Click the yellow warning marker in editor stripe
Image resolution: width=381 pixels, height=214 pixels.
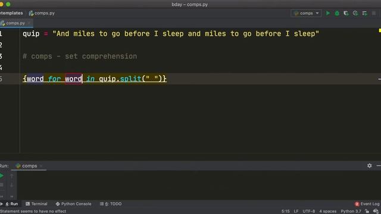(380, 30)
